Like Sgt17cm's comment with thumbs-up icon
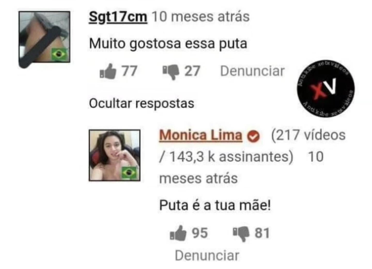The image size is (372, 269). [108, 71]
